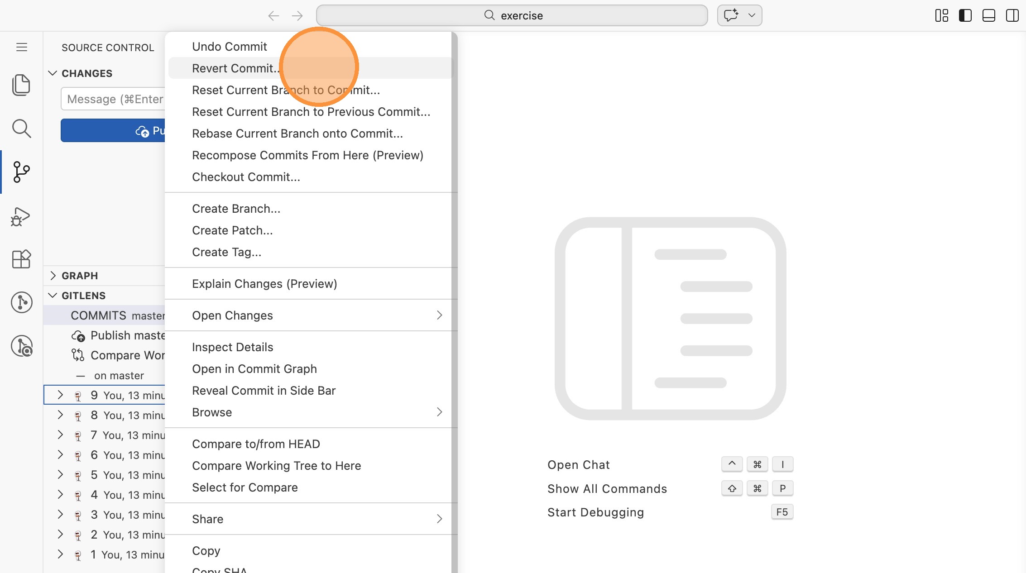Toggle the primary side bar visibility
Viewport: 1026px width, 573px height.
[965, 15]
